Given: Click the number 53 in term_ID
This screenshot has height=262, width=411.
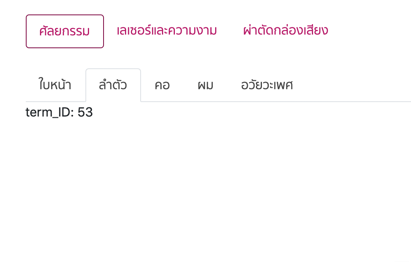Looking at the screenshot, I should [85, 113].
